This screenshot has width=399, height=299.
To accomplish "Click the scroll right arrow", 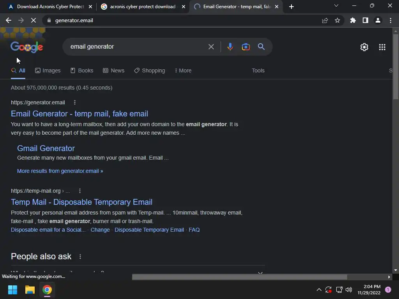I will [389, 277].
